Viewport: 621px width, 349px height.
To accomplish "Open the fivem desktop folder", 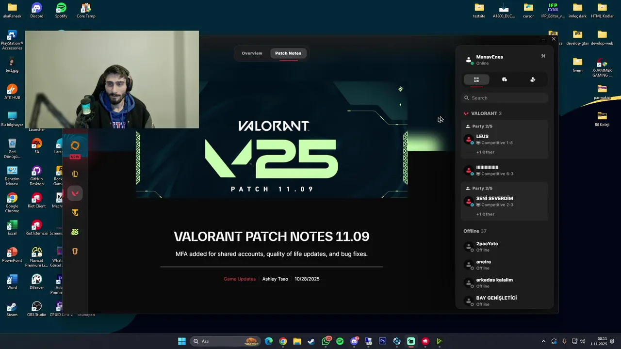I will [x=577, y=64].
